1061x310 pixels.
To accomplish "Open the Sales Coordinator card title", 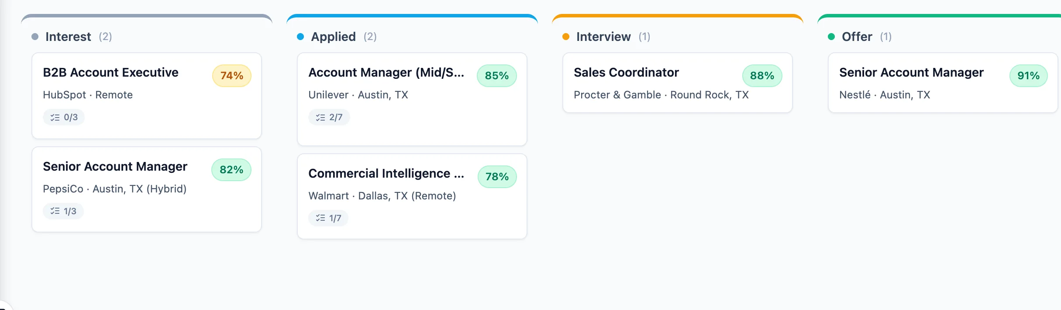I will click(x=627, y=72).
